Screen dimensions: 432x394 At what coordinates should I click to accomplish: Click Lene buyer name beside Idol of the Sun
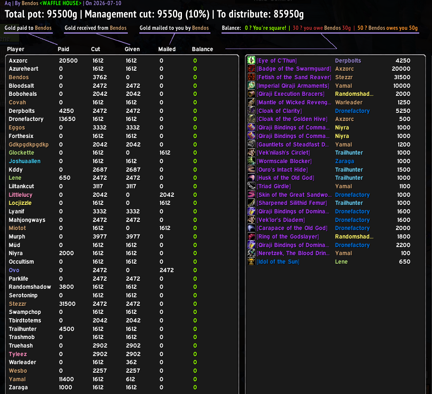point(341,262)
